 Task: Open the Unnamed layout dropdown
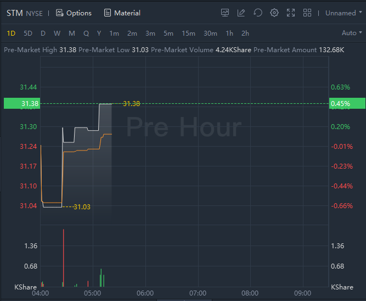tap(344, 13)
